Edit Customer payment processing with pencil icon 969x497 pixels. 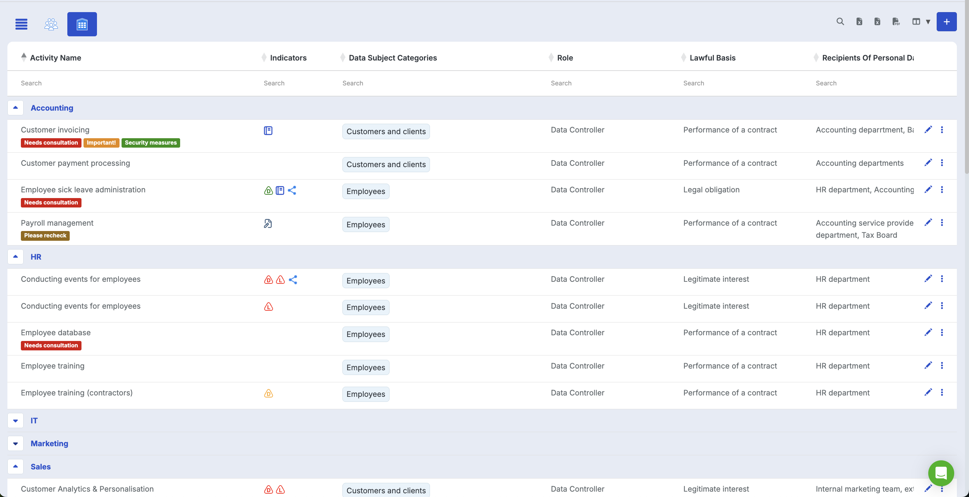tap(928, 162)
